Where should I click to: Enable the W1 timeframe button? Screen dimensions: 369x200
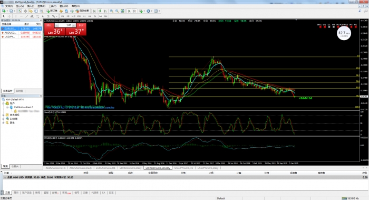[101, 16]
